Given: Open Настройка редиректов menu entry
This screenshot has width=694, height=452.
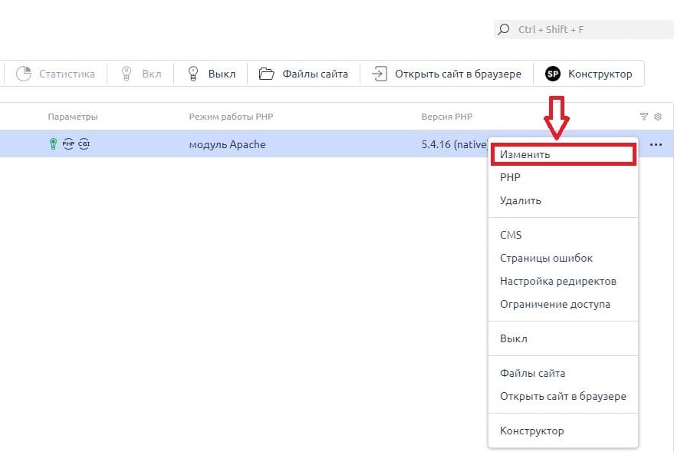Looking at the screenshot, I should [563, 281].
